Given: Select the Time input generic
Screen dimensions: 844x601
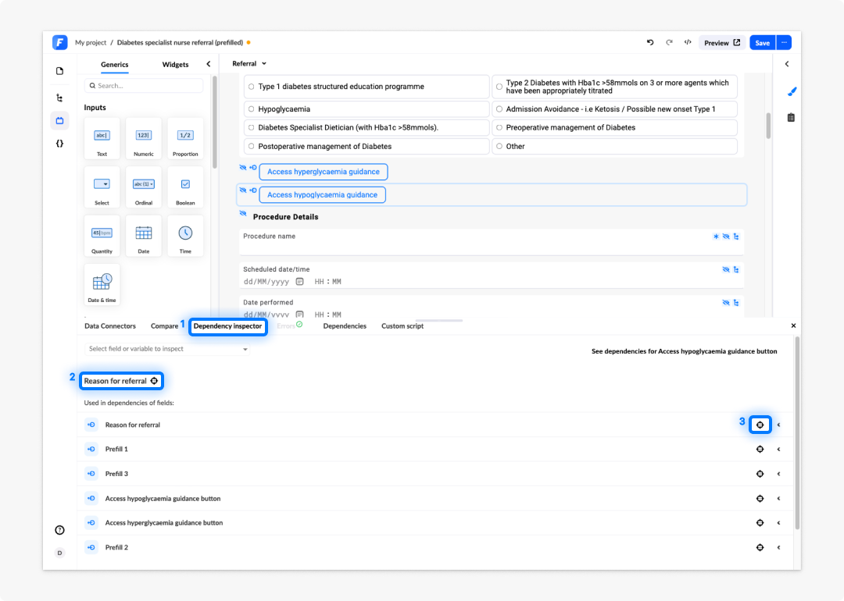Looking at the screenshot, I should point(185,236).
